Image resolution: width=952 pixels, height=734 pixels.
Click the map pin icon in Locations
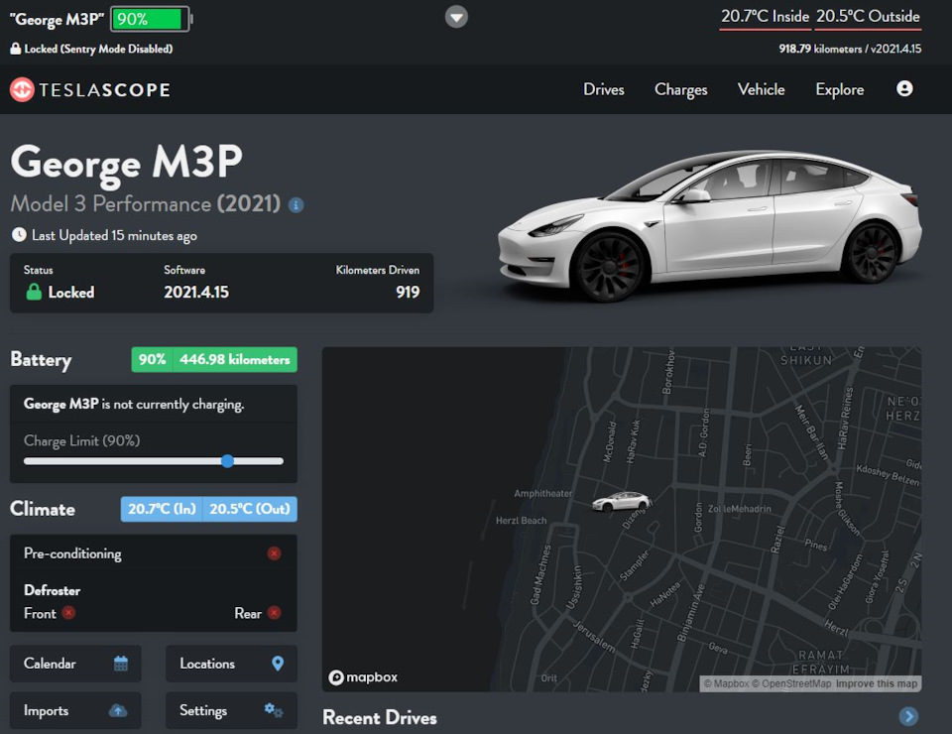pos(278,663)
